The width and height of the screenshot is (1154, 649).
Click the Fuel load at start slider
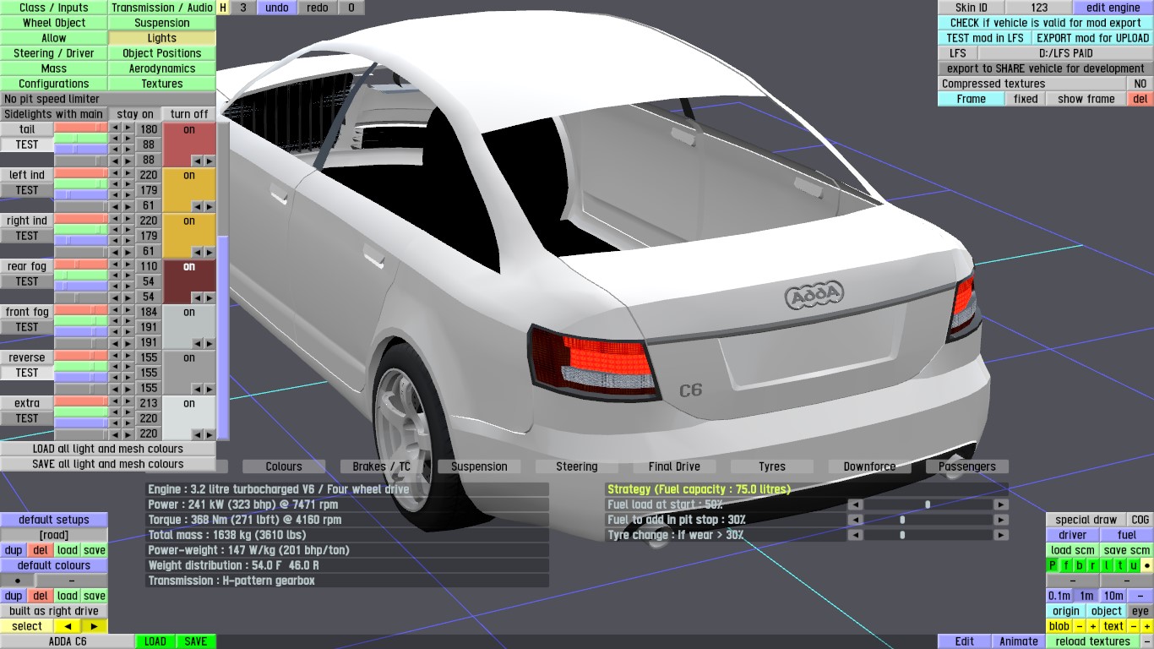[x=928, y=504]
